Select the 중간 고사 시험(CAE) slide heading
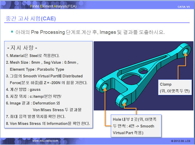Screen dimensions: 195x145 (x=31, y=19)
